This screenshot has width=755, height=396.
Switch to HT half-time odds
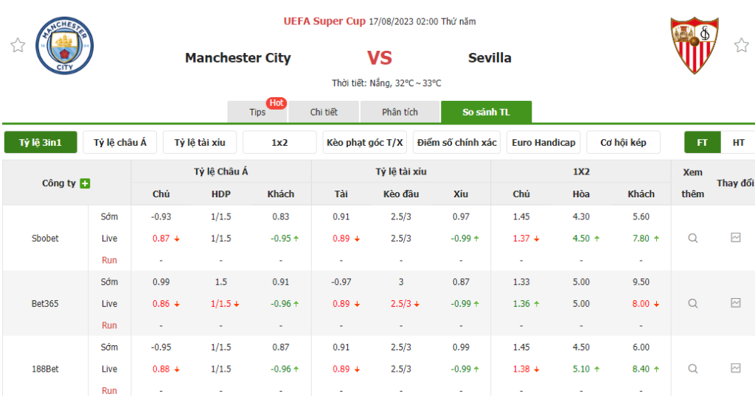click(738, 142)
